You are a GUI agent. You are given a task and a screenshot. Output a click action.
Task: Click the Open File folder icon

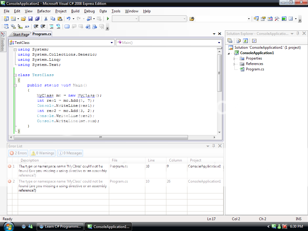pyautogui.click(x=23, y=19)
